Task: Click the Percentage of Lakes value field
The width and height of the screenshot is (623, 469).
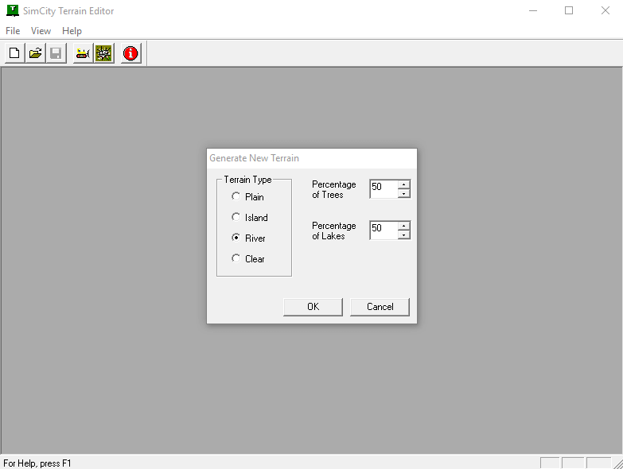Action: click(x=384, y=231)
